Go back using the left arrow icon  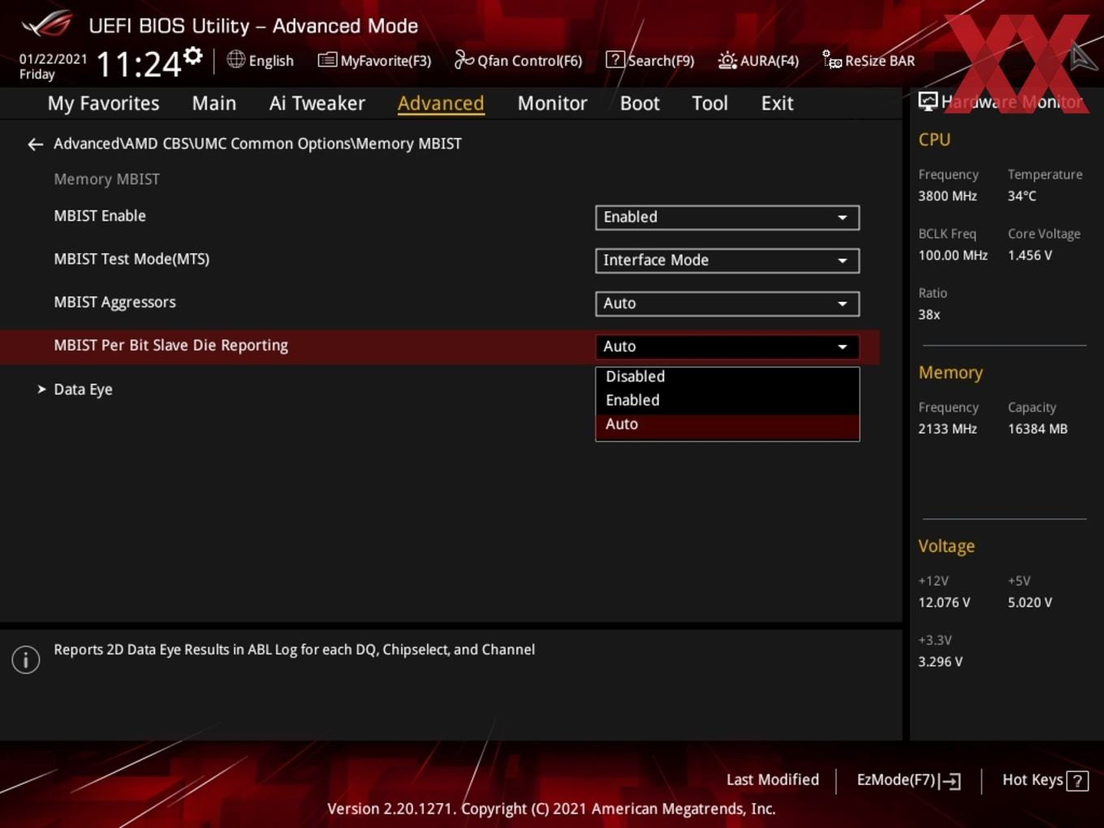35,144
